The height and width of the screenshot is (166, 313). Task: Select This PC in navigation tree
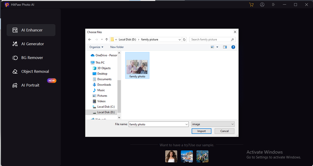pos(98,63)
